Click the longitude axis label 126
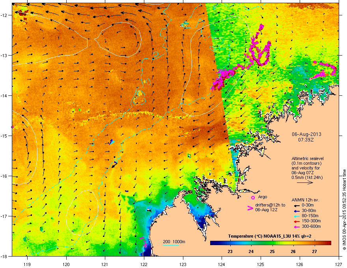This screenshot has width=347, height=268. pyautogui.click(x=300, y=264)
